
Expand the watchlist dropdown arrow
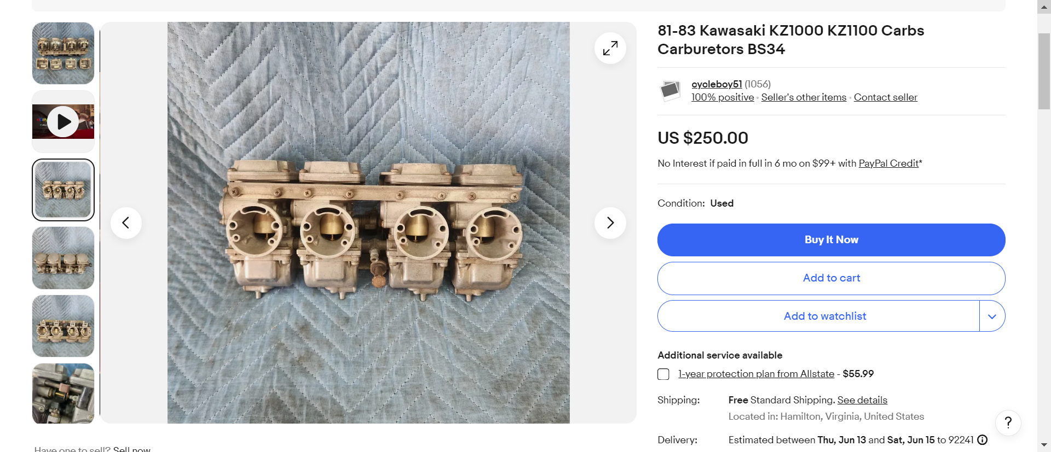[x=992, y=316]
